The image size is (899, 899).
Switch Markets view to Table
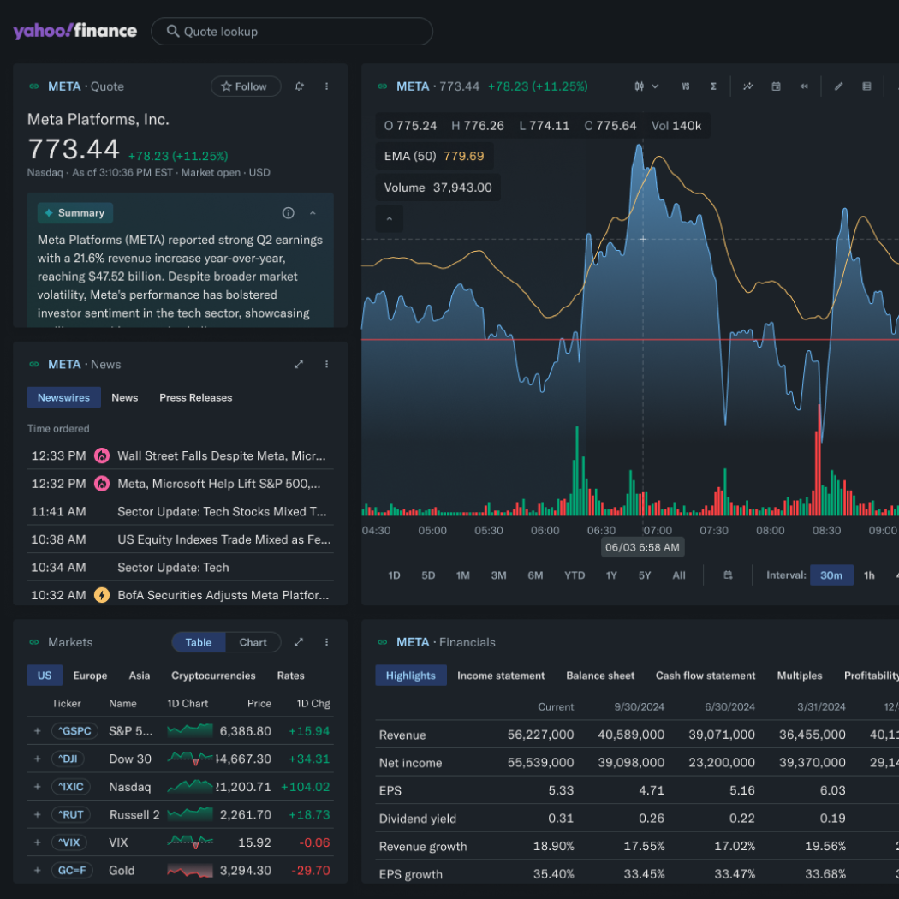point(199,643)
